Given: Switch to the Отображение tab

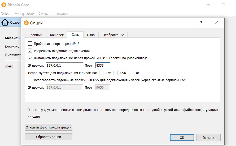Looking at the screenshot, I should coord(113,35).
